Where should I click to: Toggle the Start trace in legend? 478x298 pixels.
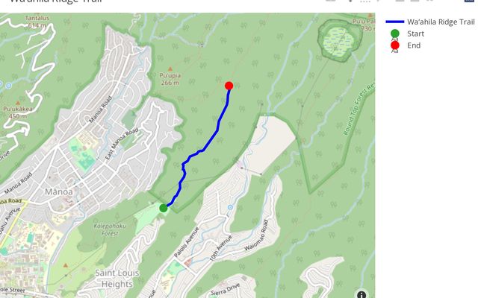(407, 34)
